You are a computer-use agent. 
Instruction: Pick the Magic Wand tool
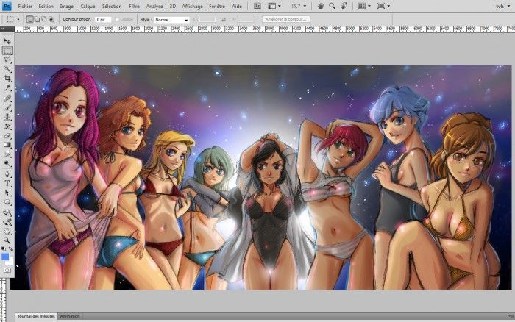click(7, 69)
